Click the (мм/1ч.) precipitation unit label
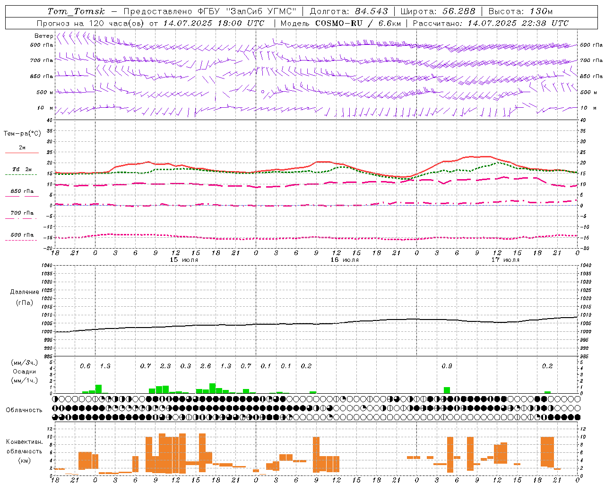Image resolution: width=605 pixels, height=484 pixels. coord(24,380)
